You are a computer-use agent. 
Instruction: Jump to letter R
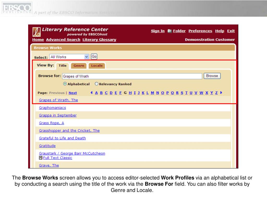click(177, 93)
